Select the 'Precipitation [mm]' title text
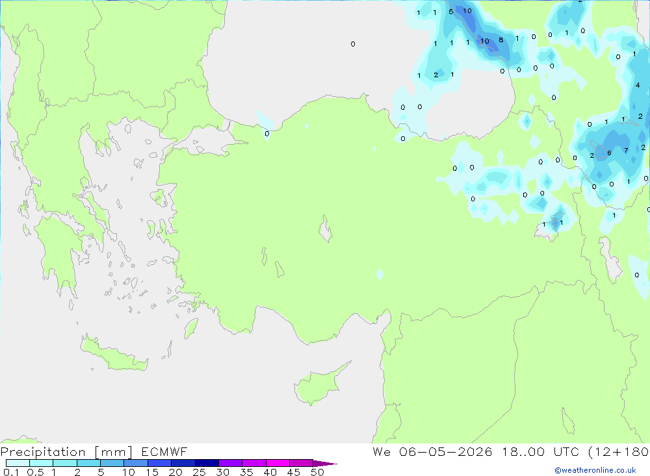Screen dimensions: 650x476 click(66, 452)
